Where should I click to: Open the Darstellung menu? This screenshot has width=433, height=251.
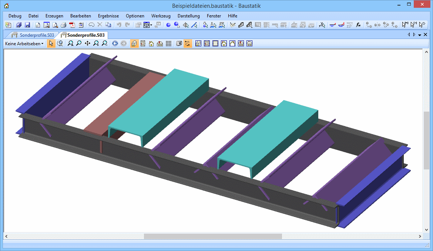(188, 16)
